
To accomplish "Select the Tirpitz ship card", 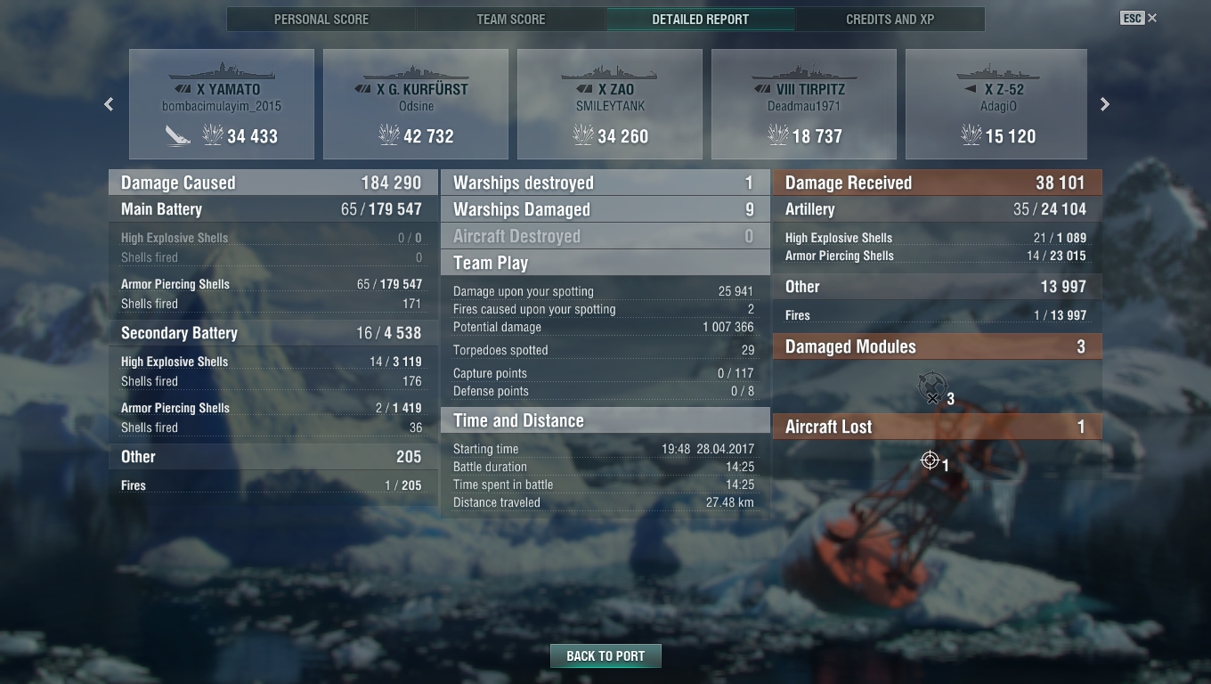I will coord(804,104).
